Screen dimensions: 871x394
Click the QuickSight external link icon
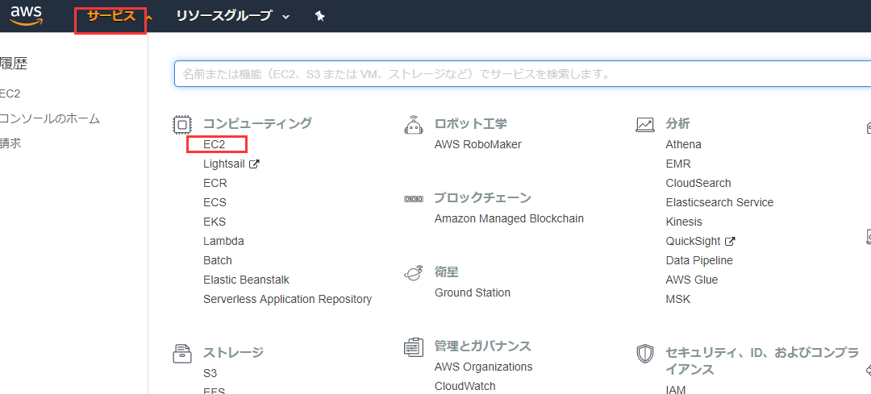(x=731, y=242)
